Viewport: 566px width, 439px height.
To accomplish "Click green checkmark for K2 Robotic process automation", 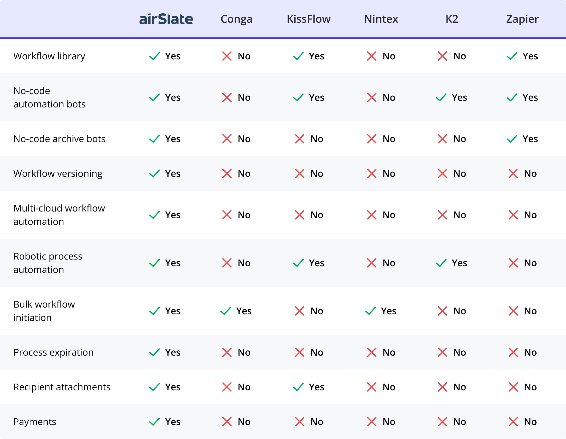I will [x=441, y=263].
